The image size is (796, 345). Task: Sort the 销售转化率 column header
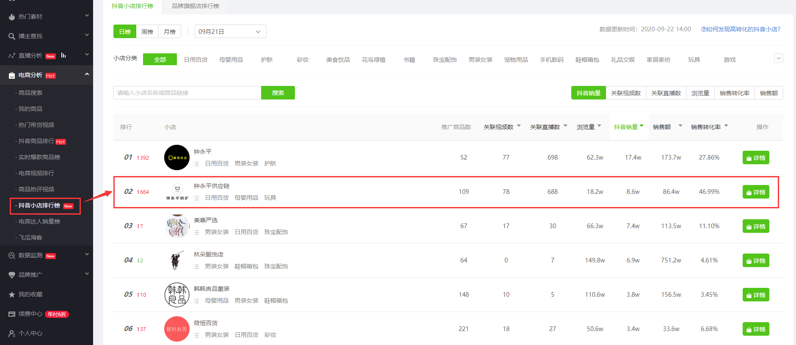tap(710, 127)
